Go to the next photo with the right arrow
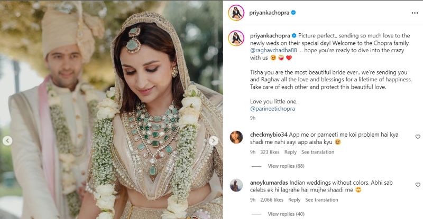 (214, 141)
